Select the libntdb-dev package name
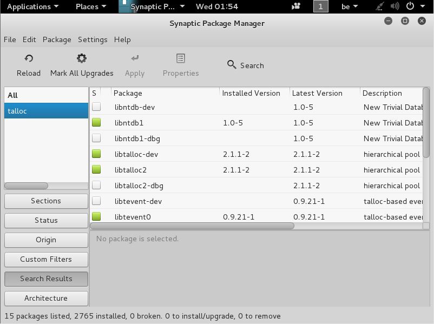The width and height of the screenshot is (434, 324). coord(135,107)
